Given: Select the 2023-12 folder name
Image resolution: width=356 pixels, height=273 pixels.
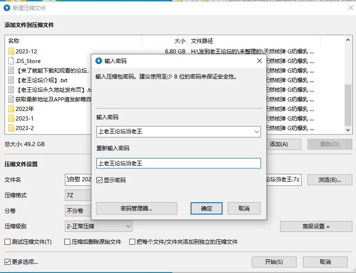Looking at the screenshot, I should click(x=26, y=52).
